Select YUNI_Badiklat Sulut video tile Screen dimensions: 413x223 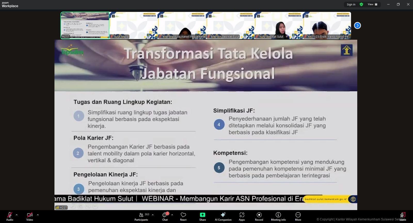[x=279, y=25]
